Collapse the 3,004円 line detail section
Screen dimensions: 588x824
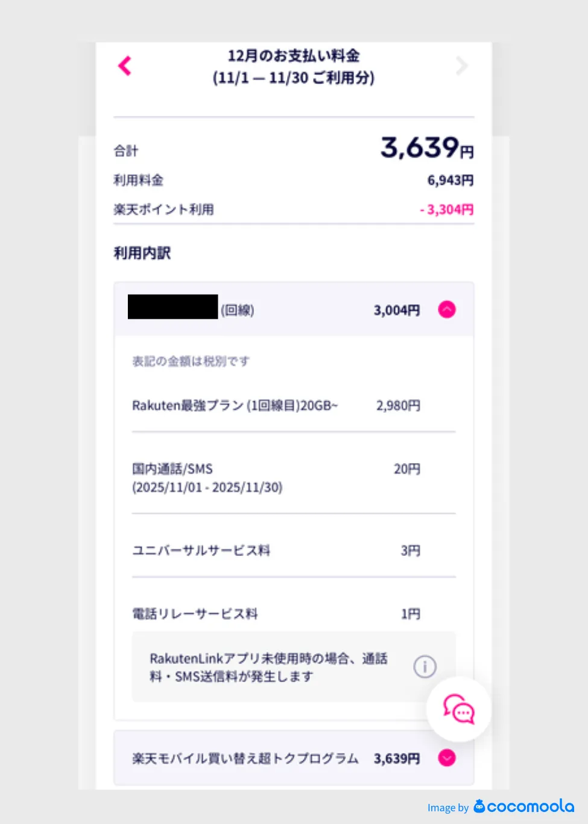coord(446,309)
